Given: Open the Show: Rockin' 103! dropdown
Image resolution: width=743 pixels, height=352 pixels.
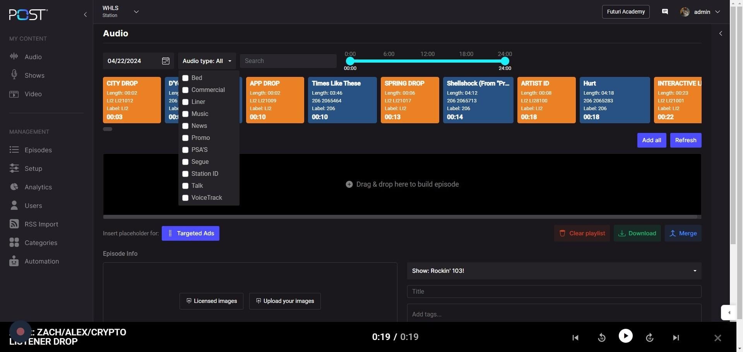Looking at the screenshot, I should point(554,271).
